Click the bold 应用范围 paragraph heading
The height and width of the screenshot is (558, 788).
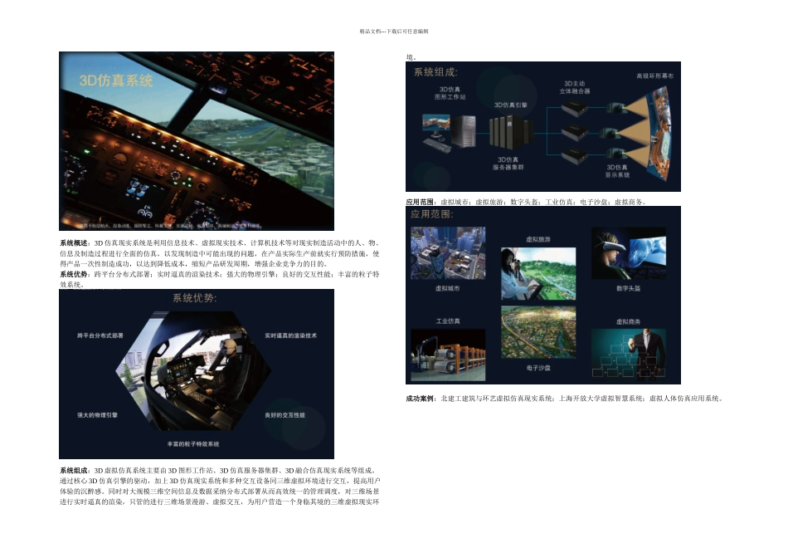(421, 202)
